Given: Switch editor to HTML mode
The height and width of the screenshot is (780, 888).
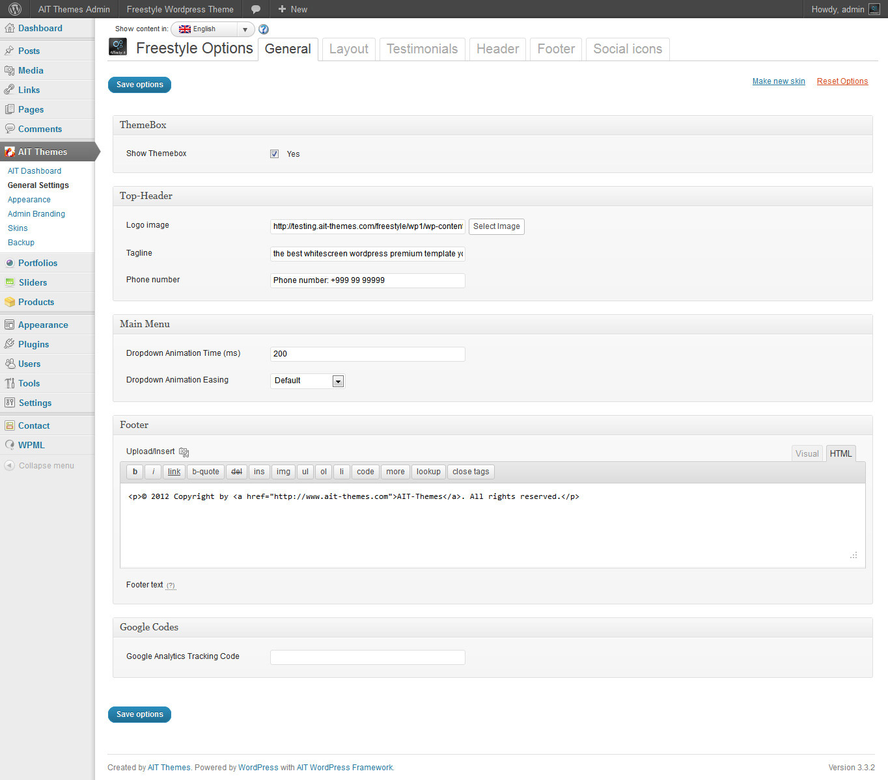Looking at the screenshot, I should pos(840,453).
